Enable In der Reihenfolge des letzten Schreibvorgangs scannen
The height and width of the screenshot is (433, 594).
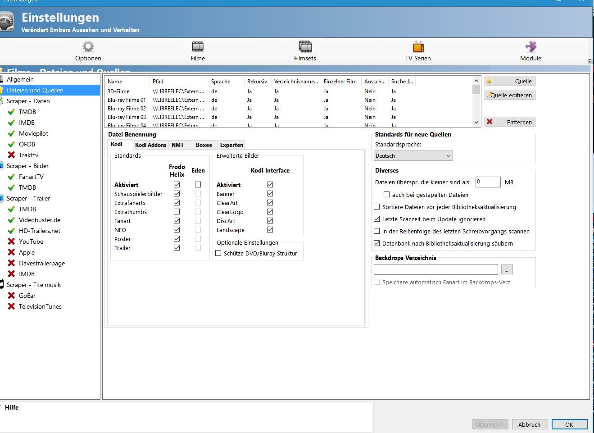coord(377,231)
